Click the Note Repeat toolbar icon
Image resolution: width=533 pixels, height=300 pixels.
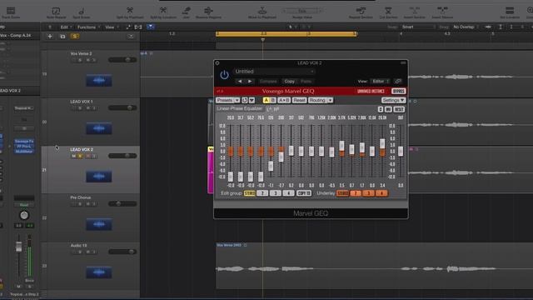tap(56, 11)
